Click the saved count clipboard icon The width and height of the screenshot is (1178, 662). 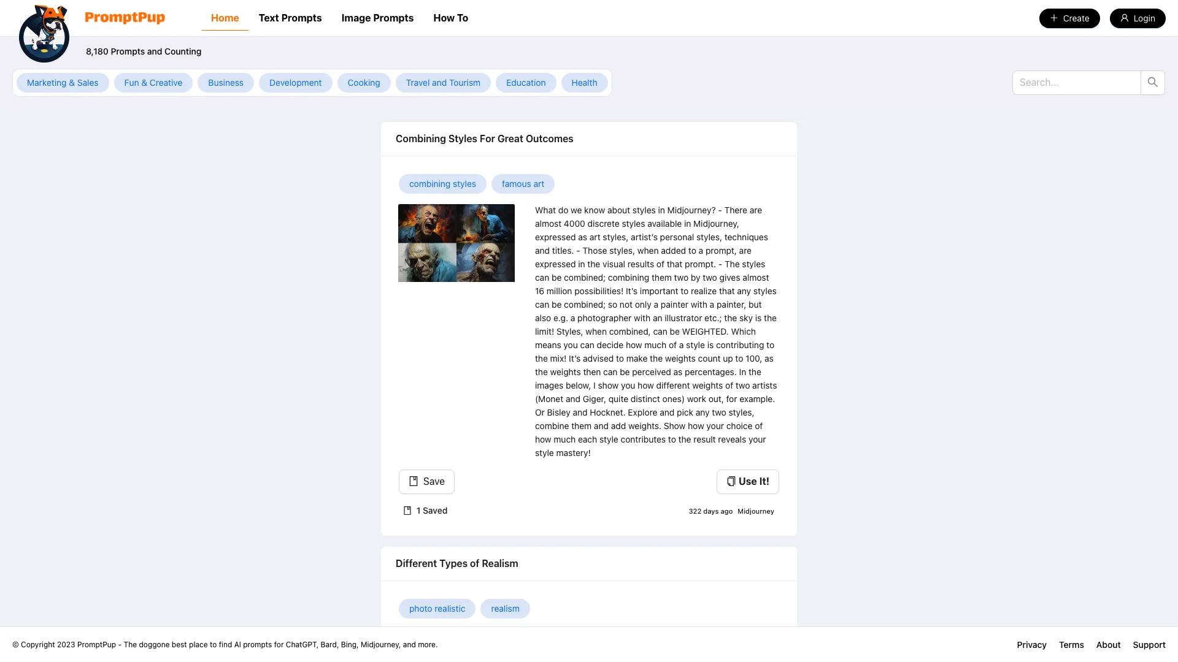(x=407, y=510)
